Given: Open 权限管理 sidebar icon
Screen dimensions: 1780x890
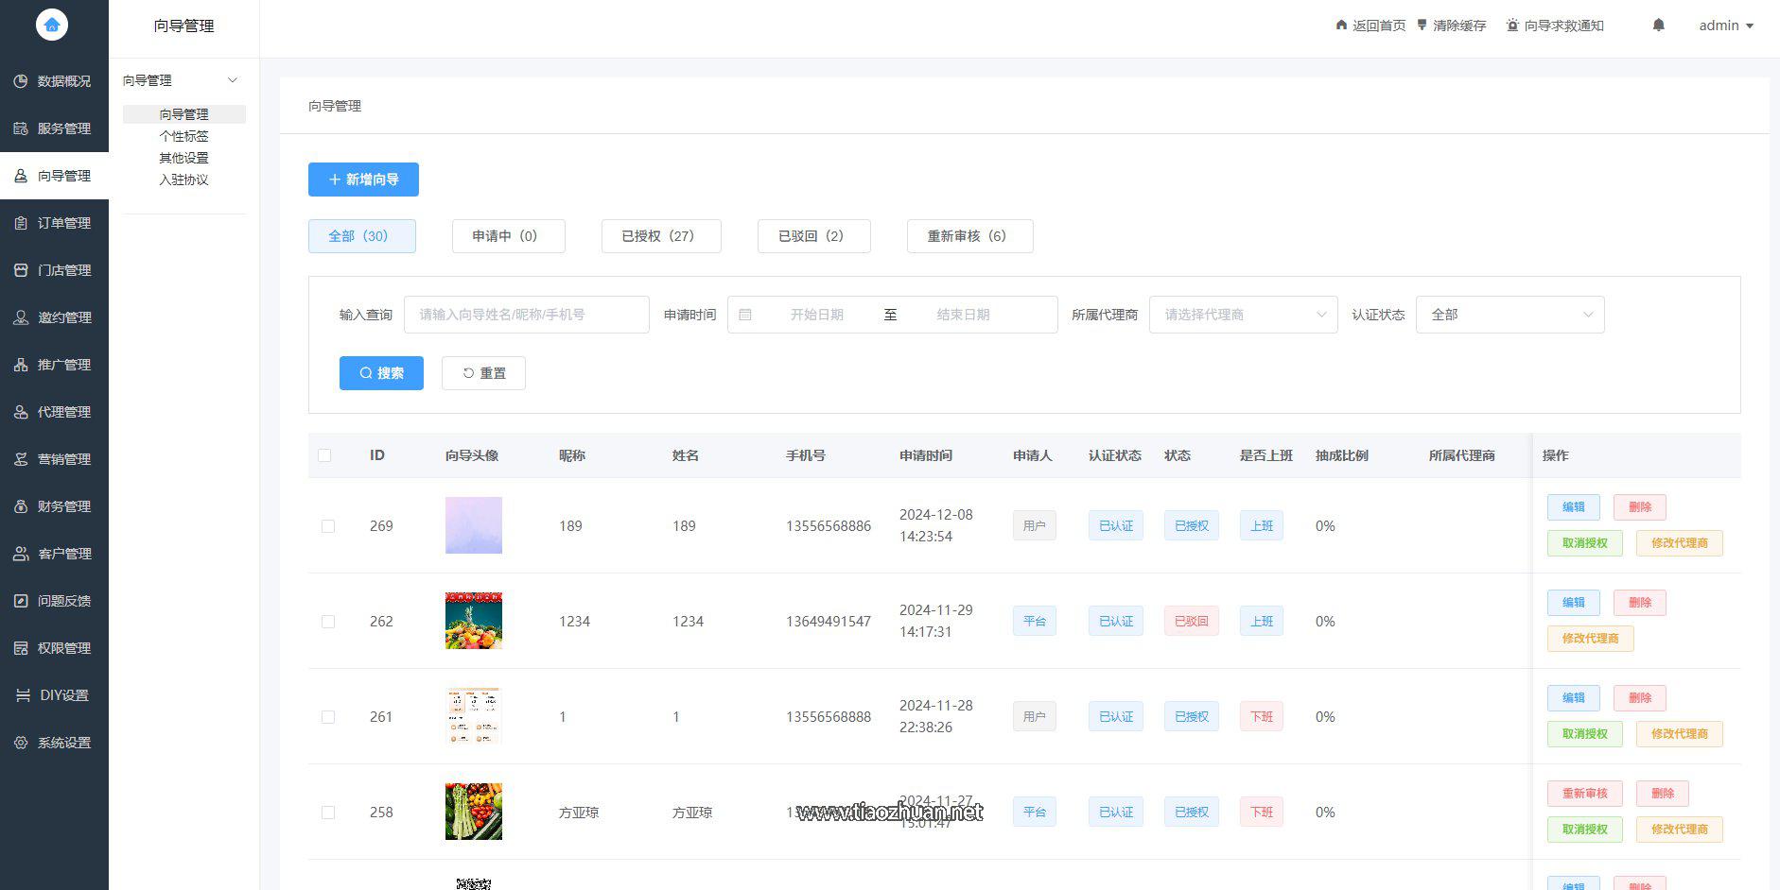Looking at the screenshot, I should [x=21, y=648].
